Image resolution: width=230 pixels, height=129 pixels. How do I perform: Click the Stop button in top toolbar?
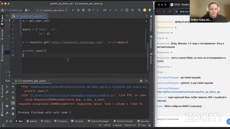tap(98, 10)
